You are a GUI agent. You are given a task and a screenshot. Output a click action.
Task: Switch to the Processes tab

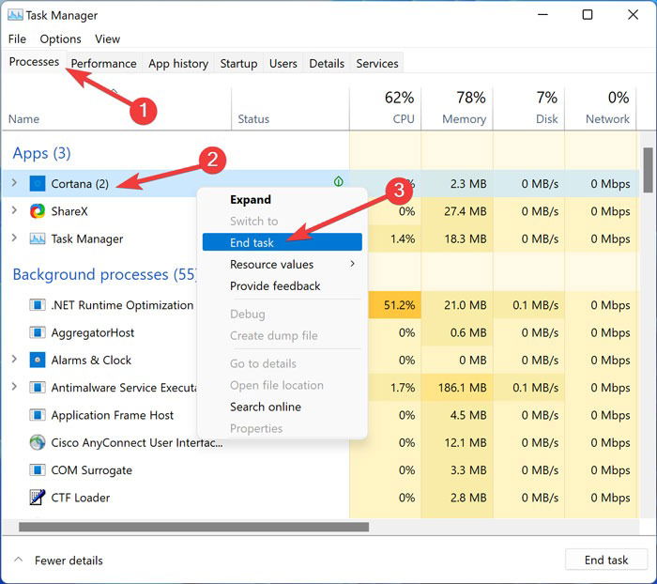34,62
